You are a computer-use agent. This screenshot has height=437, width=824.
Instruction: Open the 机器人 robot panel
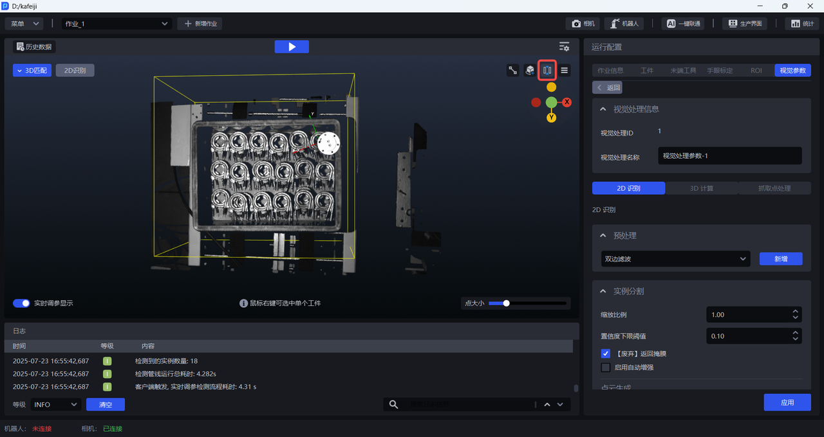pyautogui.click(x=624, y=24)
